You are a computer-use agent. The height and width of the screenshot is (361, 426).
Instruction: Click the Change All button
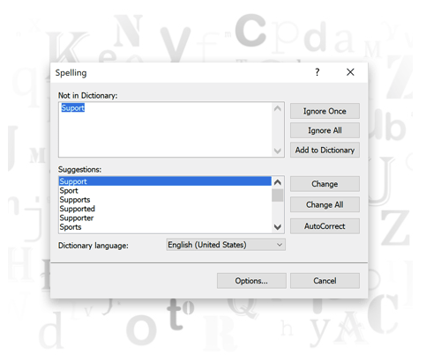point(325,204)
